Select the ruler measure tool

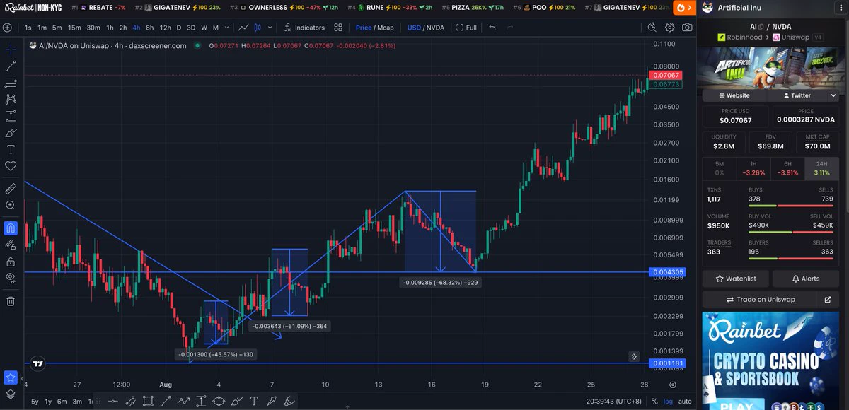[11, 189]
